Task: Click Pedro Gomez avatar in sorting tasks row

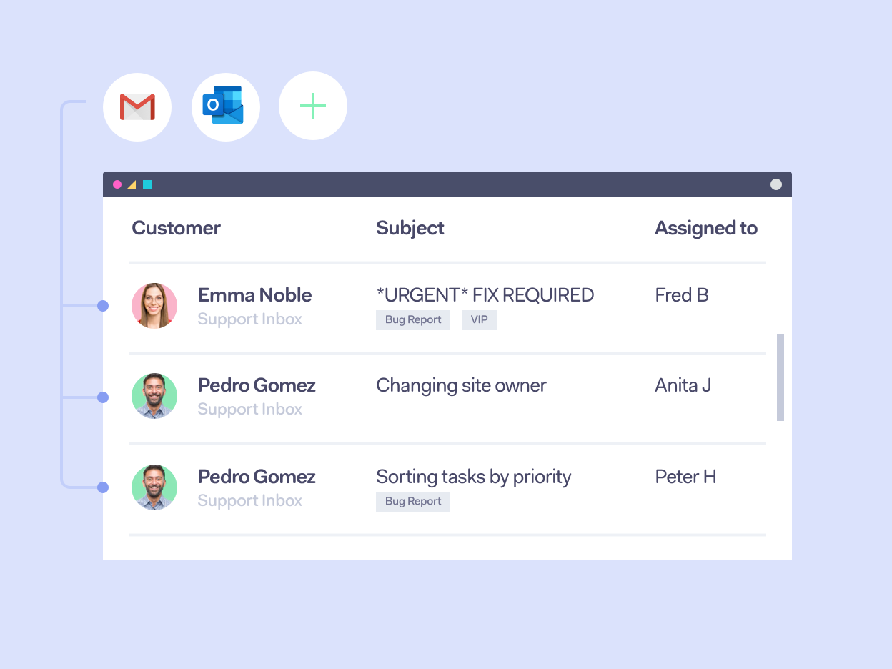Action: click(x=154, y=487)
